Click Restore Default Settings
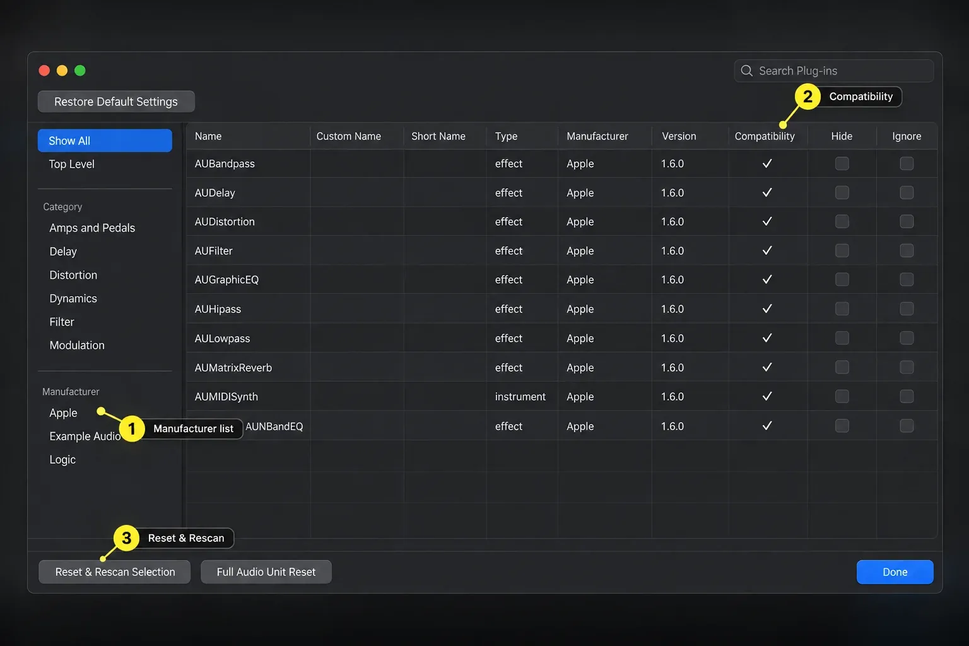The width and height of the screenshot is (969, 646). [x=116, y=102]
